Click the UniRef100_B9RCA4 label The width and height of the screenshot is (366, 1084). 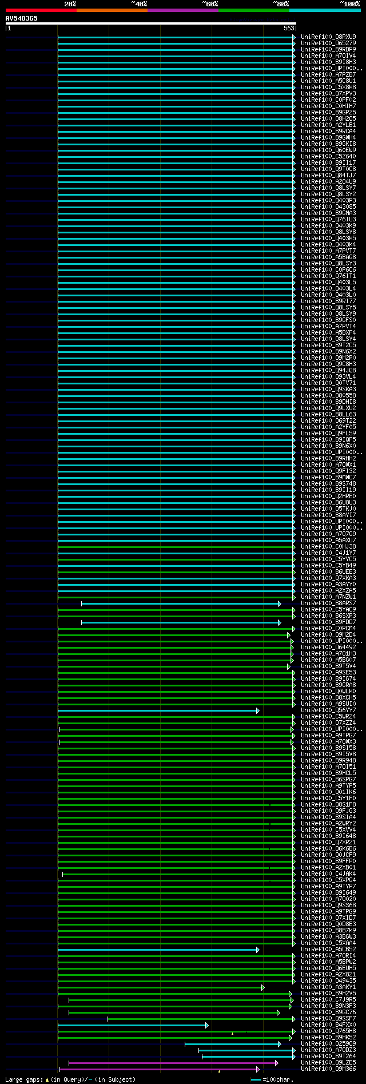coord(328,131)
